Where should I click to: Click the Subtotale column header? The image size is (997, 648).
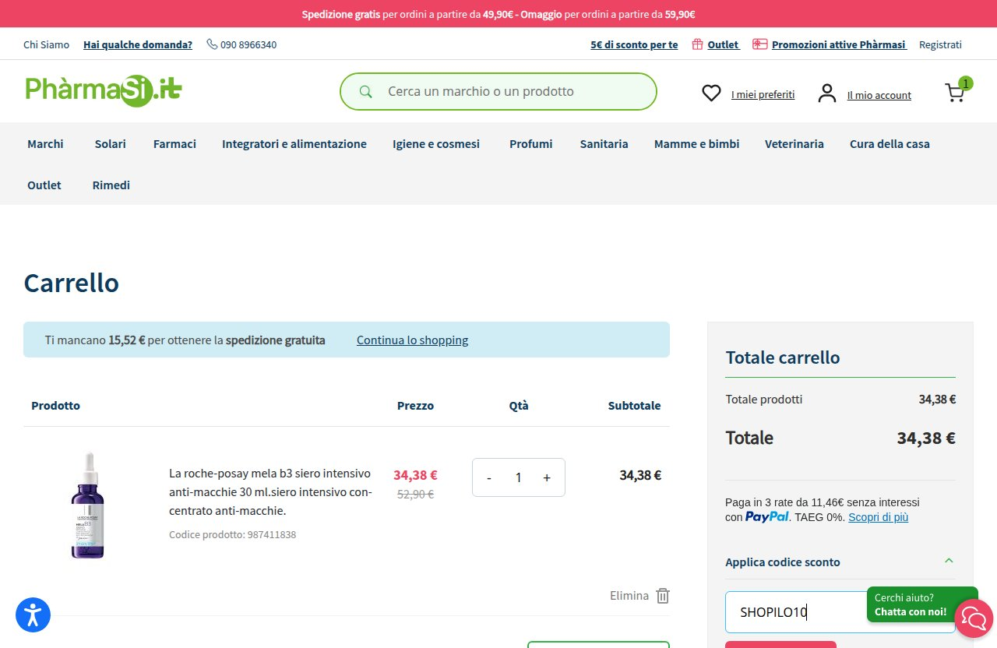pos(634,405)
